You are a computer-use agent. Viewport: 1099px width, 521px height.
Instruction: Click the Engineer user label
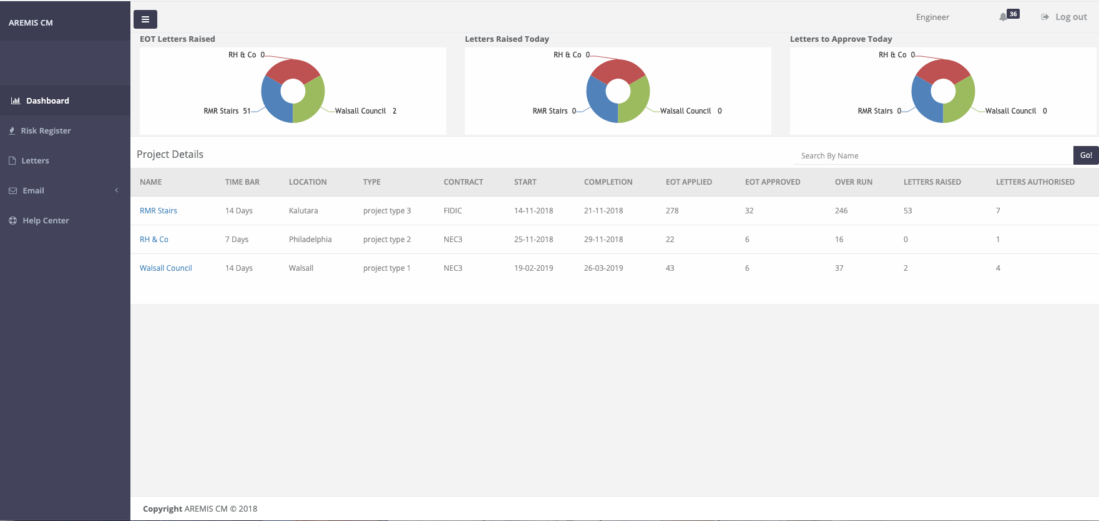click(x=932, y=17)
